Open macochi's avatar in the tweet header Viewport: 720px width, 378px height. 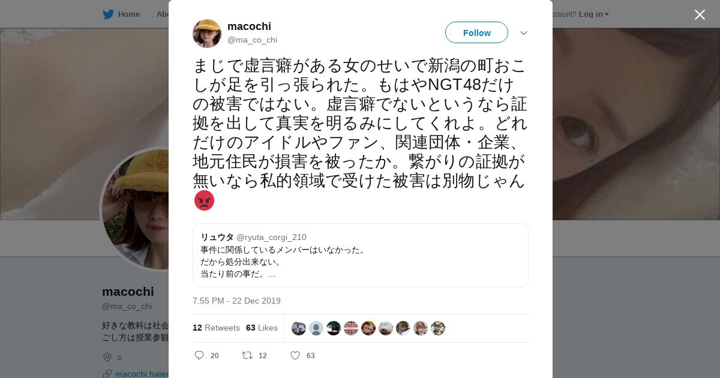pyautogui.click(x=207, y=34)
